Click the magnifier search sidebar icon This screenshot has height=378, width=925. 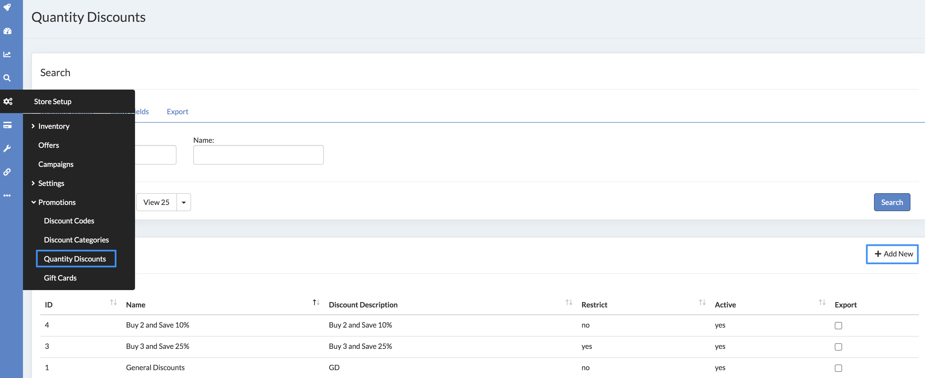(x=7, y=78)
